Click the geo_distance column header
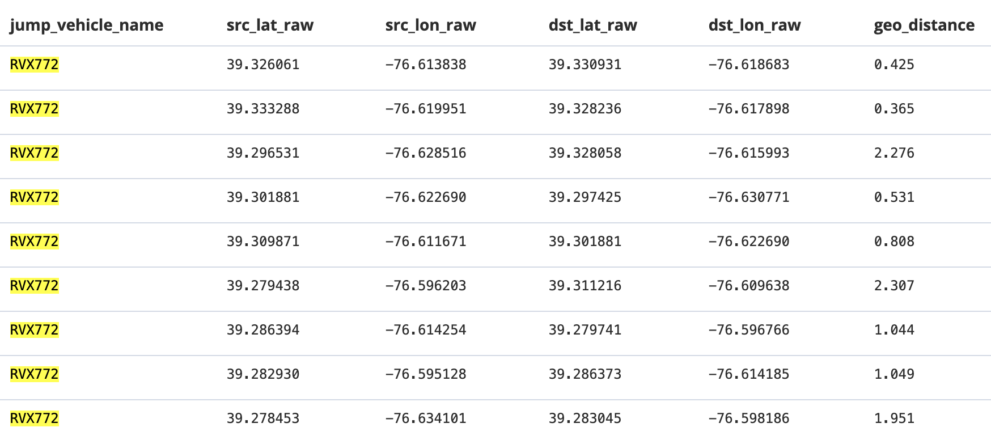This screenshot has height=440, width=991. point(924,26)
